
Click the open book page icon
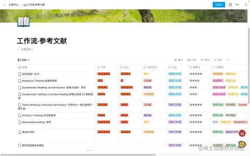pyautogui.click(x=24, y=22)
